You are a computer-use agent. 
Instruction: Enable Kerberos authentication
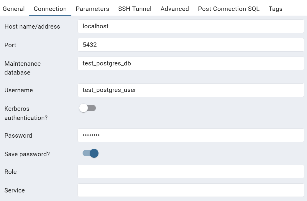click(88, 108)
